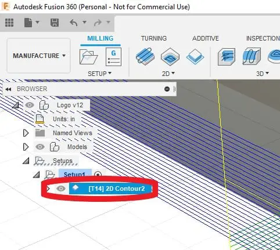
Task: Expand the Named Views folder
Action: pyautogui.click(x=26, y=133)
